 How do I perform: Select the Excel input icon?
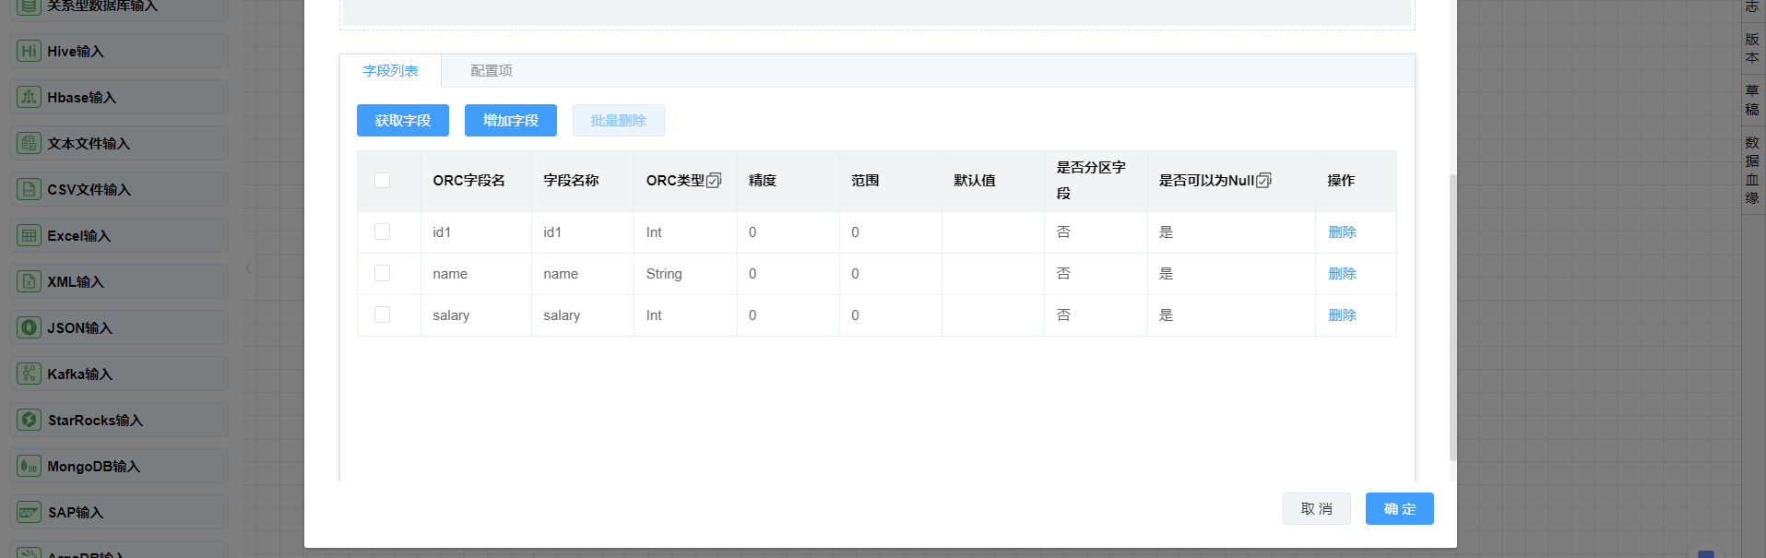click(29, 236)
